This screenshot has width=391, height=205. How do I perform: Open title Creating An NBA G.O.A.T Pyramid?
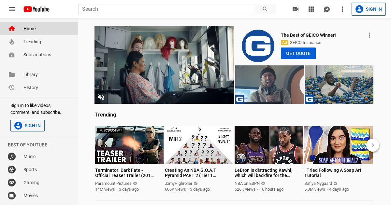pyautogui.click(x=191, y=173)
